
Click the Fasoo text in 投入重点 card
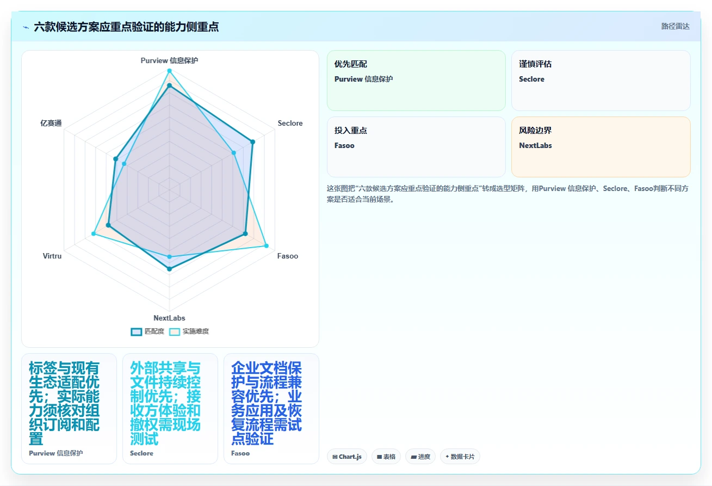click(344, 145)
